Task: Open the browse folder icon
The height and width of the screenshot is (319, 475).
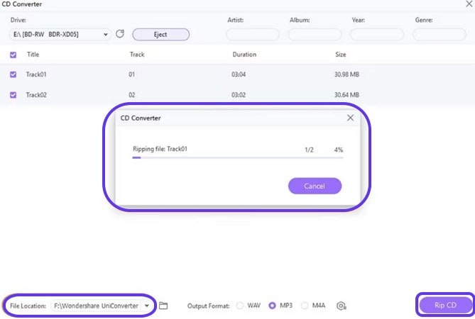Action: pos(163,306)
